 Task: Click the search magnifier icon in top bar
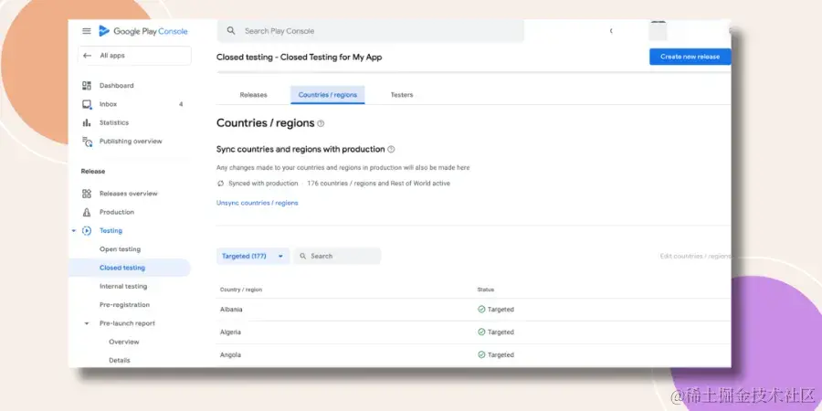[x=231, y=31]
